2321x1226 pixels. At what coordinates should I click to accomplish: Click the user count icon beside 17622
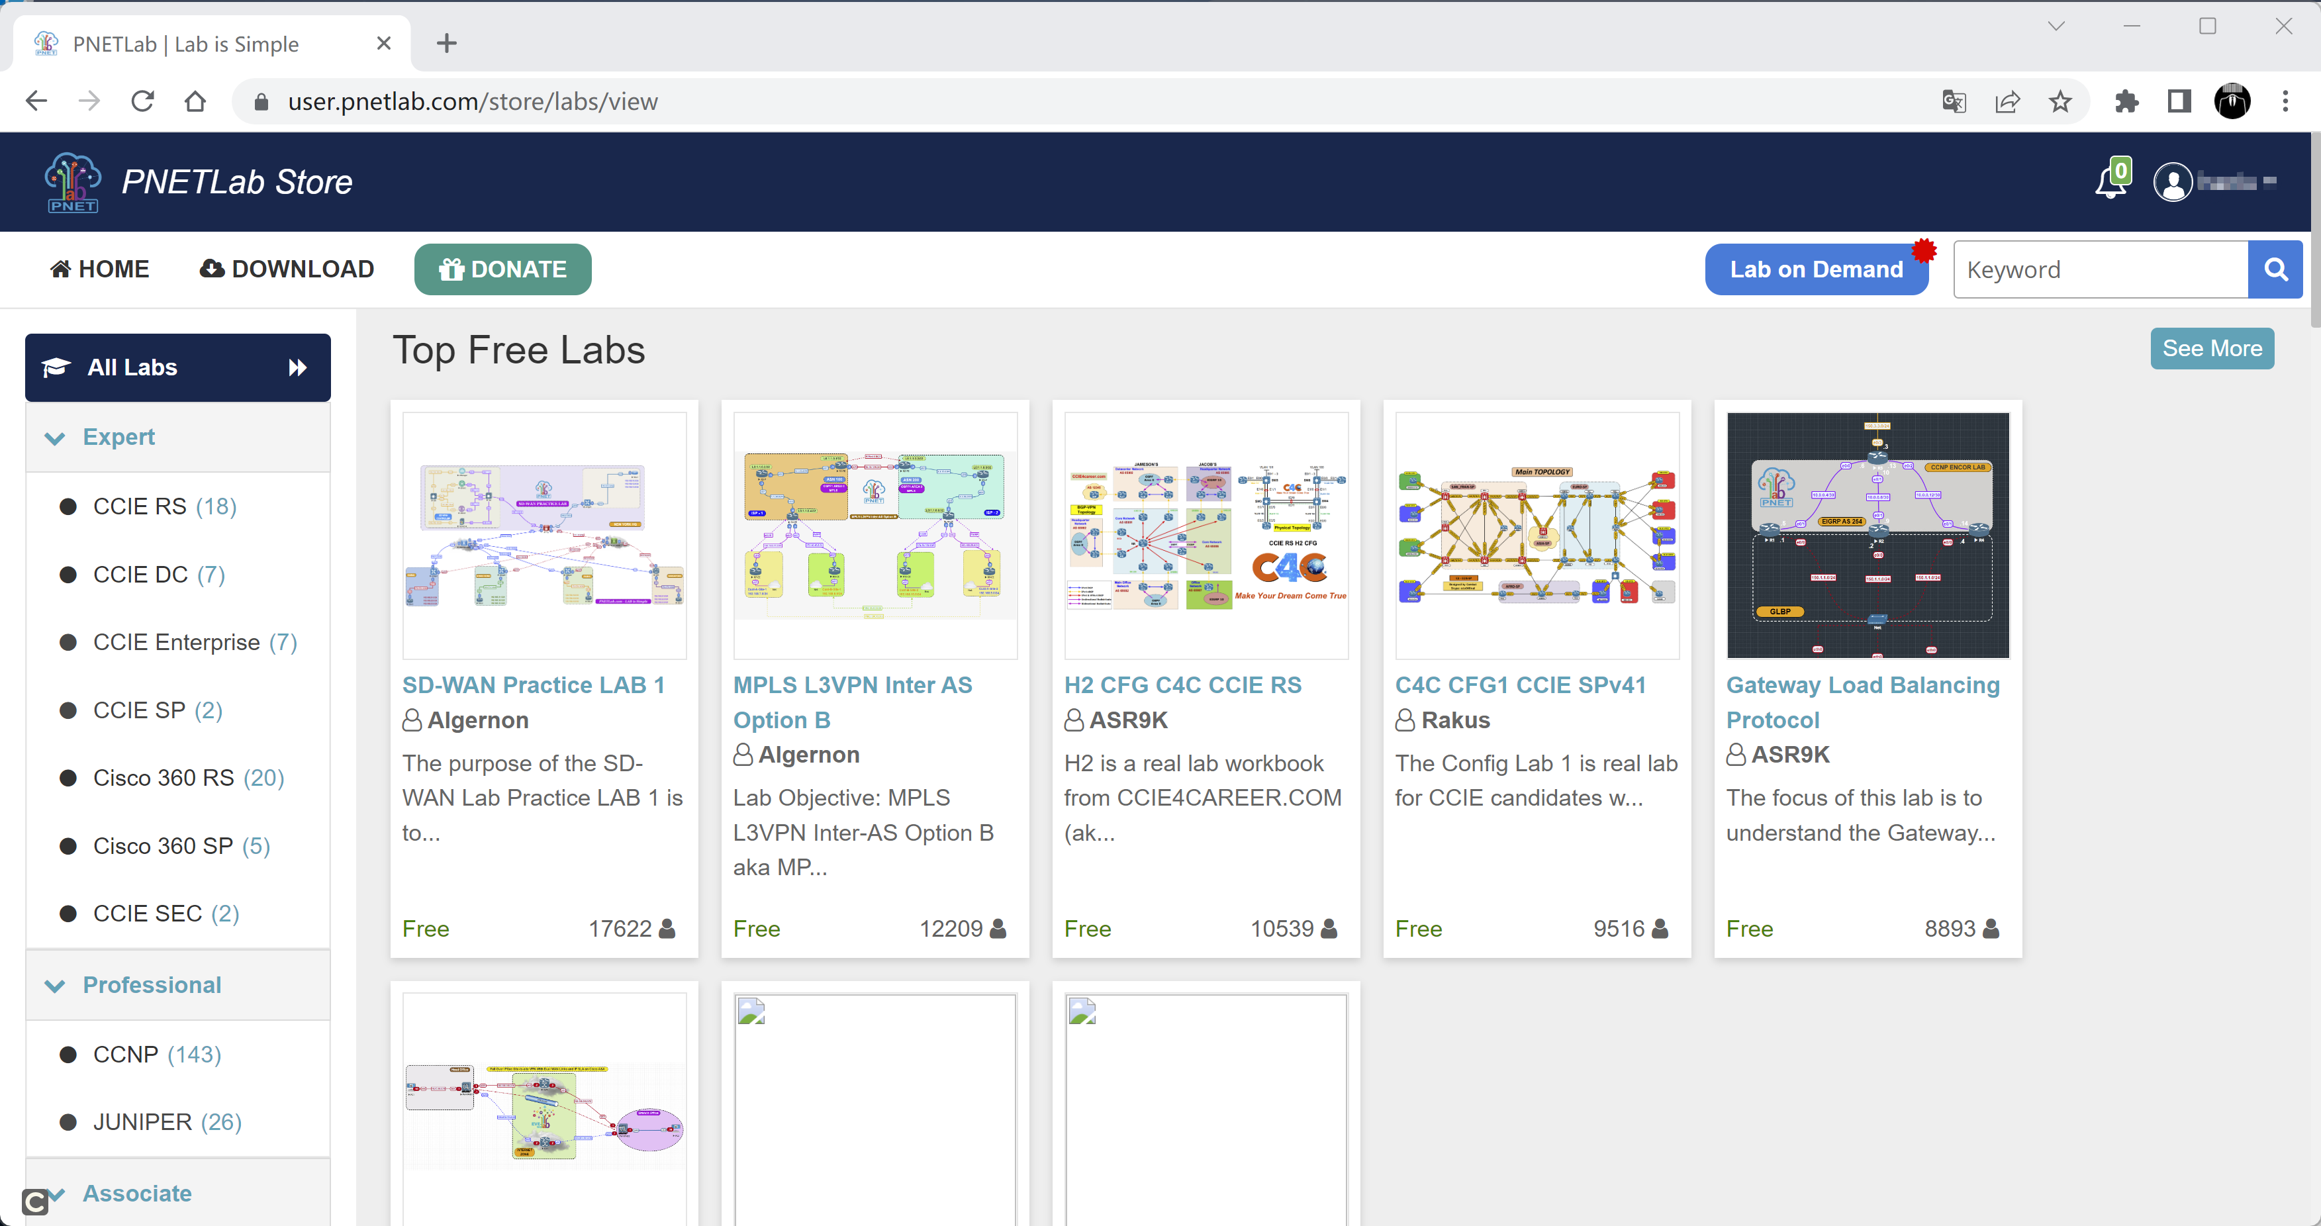coord(667,929)
